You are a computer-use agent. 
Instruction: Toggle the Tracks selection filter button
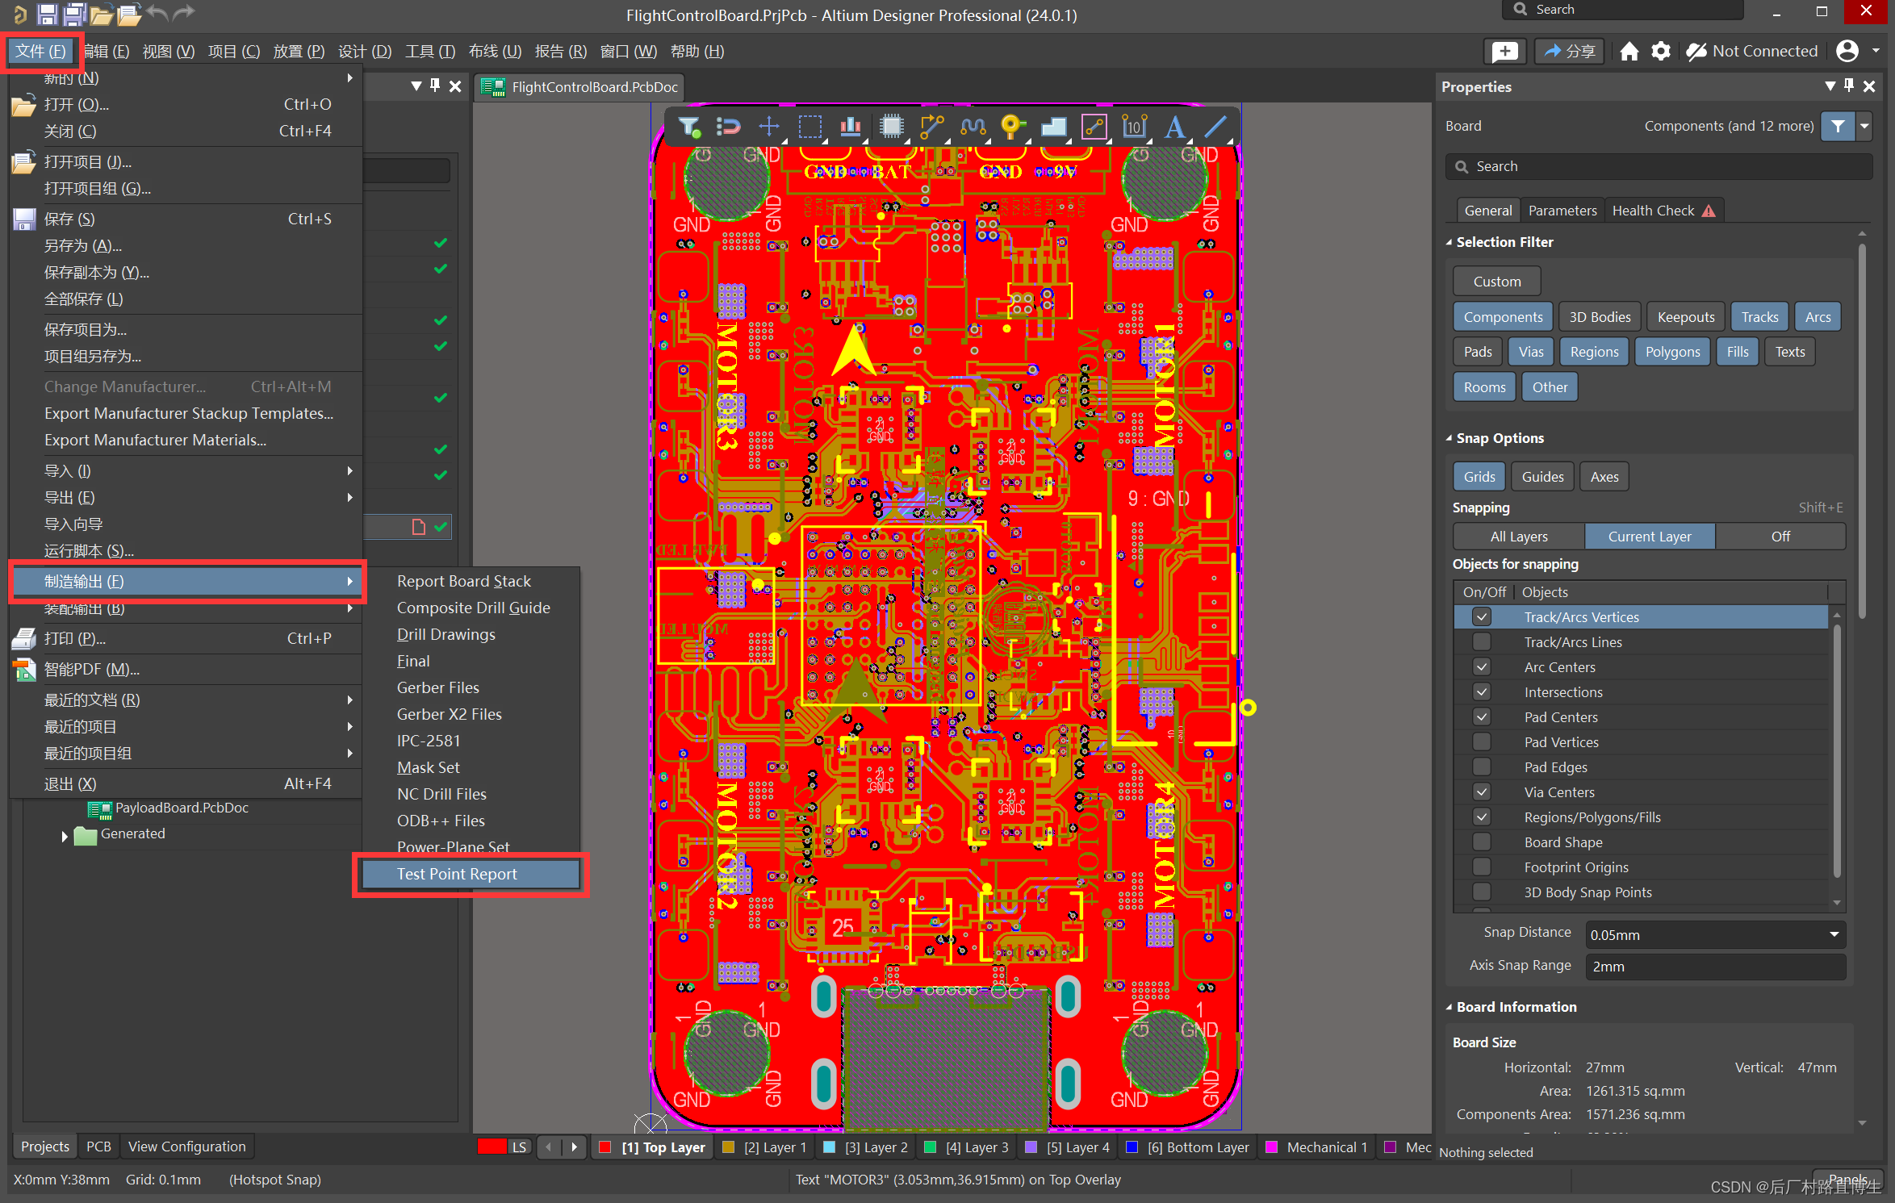pos(1759,317)
